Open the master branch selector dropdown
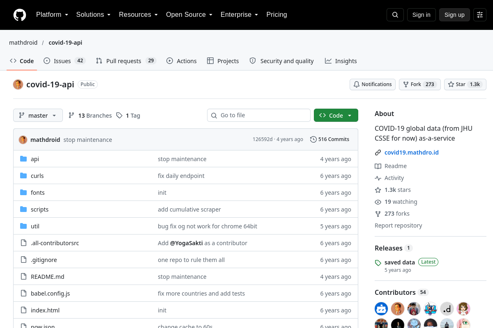The width and height of the screenshot is (493, 328). [x=38, y=115]
